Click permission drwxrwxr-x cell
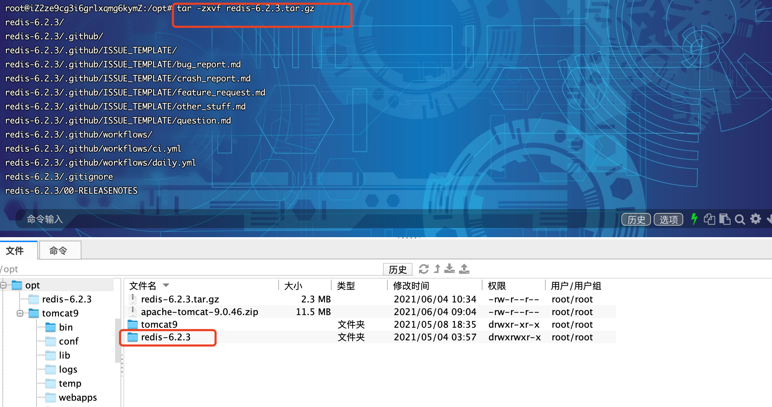The image size is (772, 407). click(x=514, y=337)
